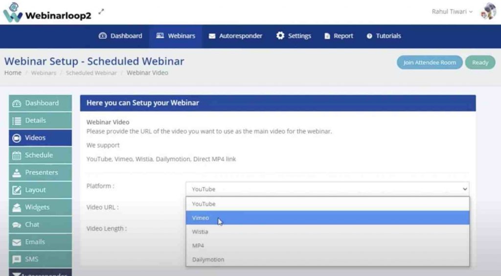This screenshot has height=276, width=501.
Task: Select YouTube option in Platform list
Action: (x=327, y=204)
